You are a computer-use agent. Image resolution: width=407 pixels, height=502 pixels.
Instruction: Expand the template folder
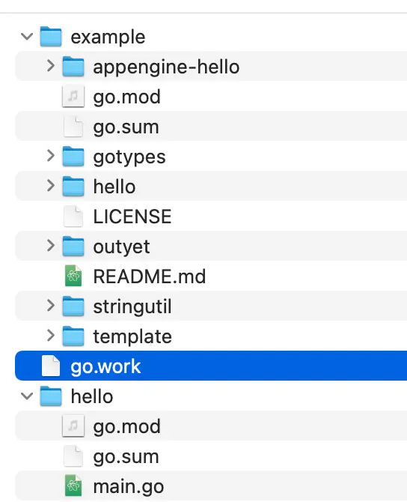tap(51, 336)
